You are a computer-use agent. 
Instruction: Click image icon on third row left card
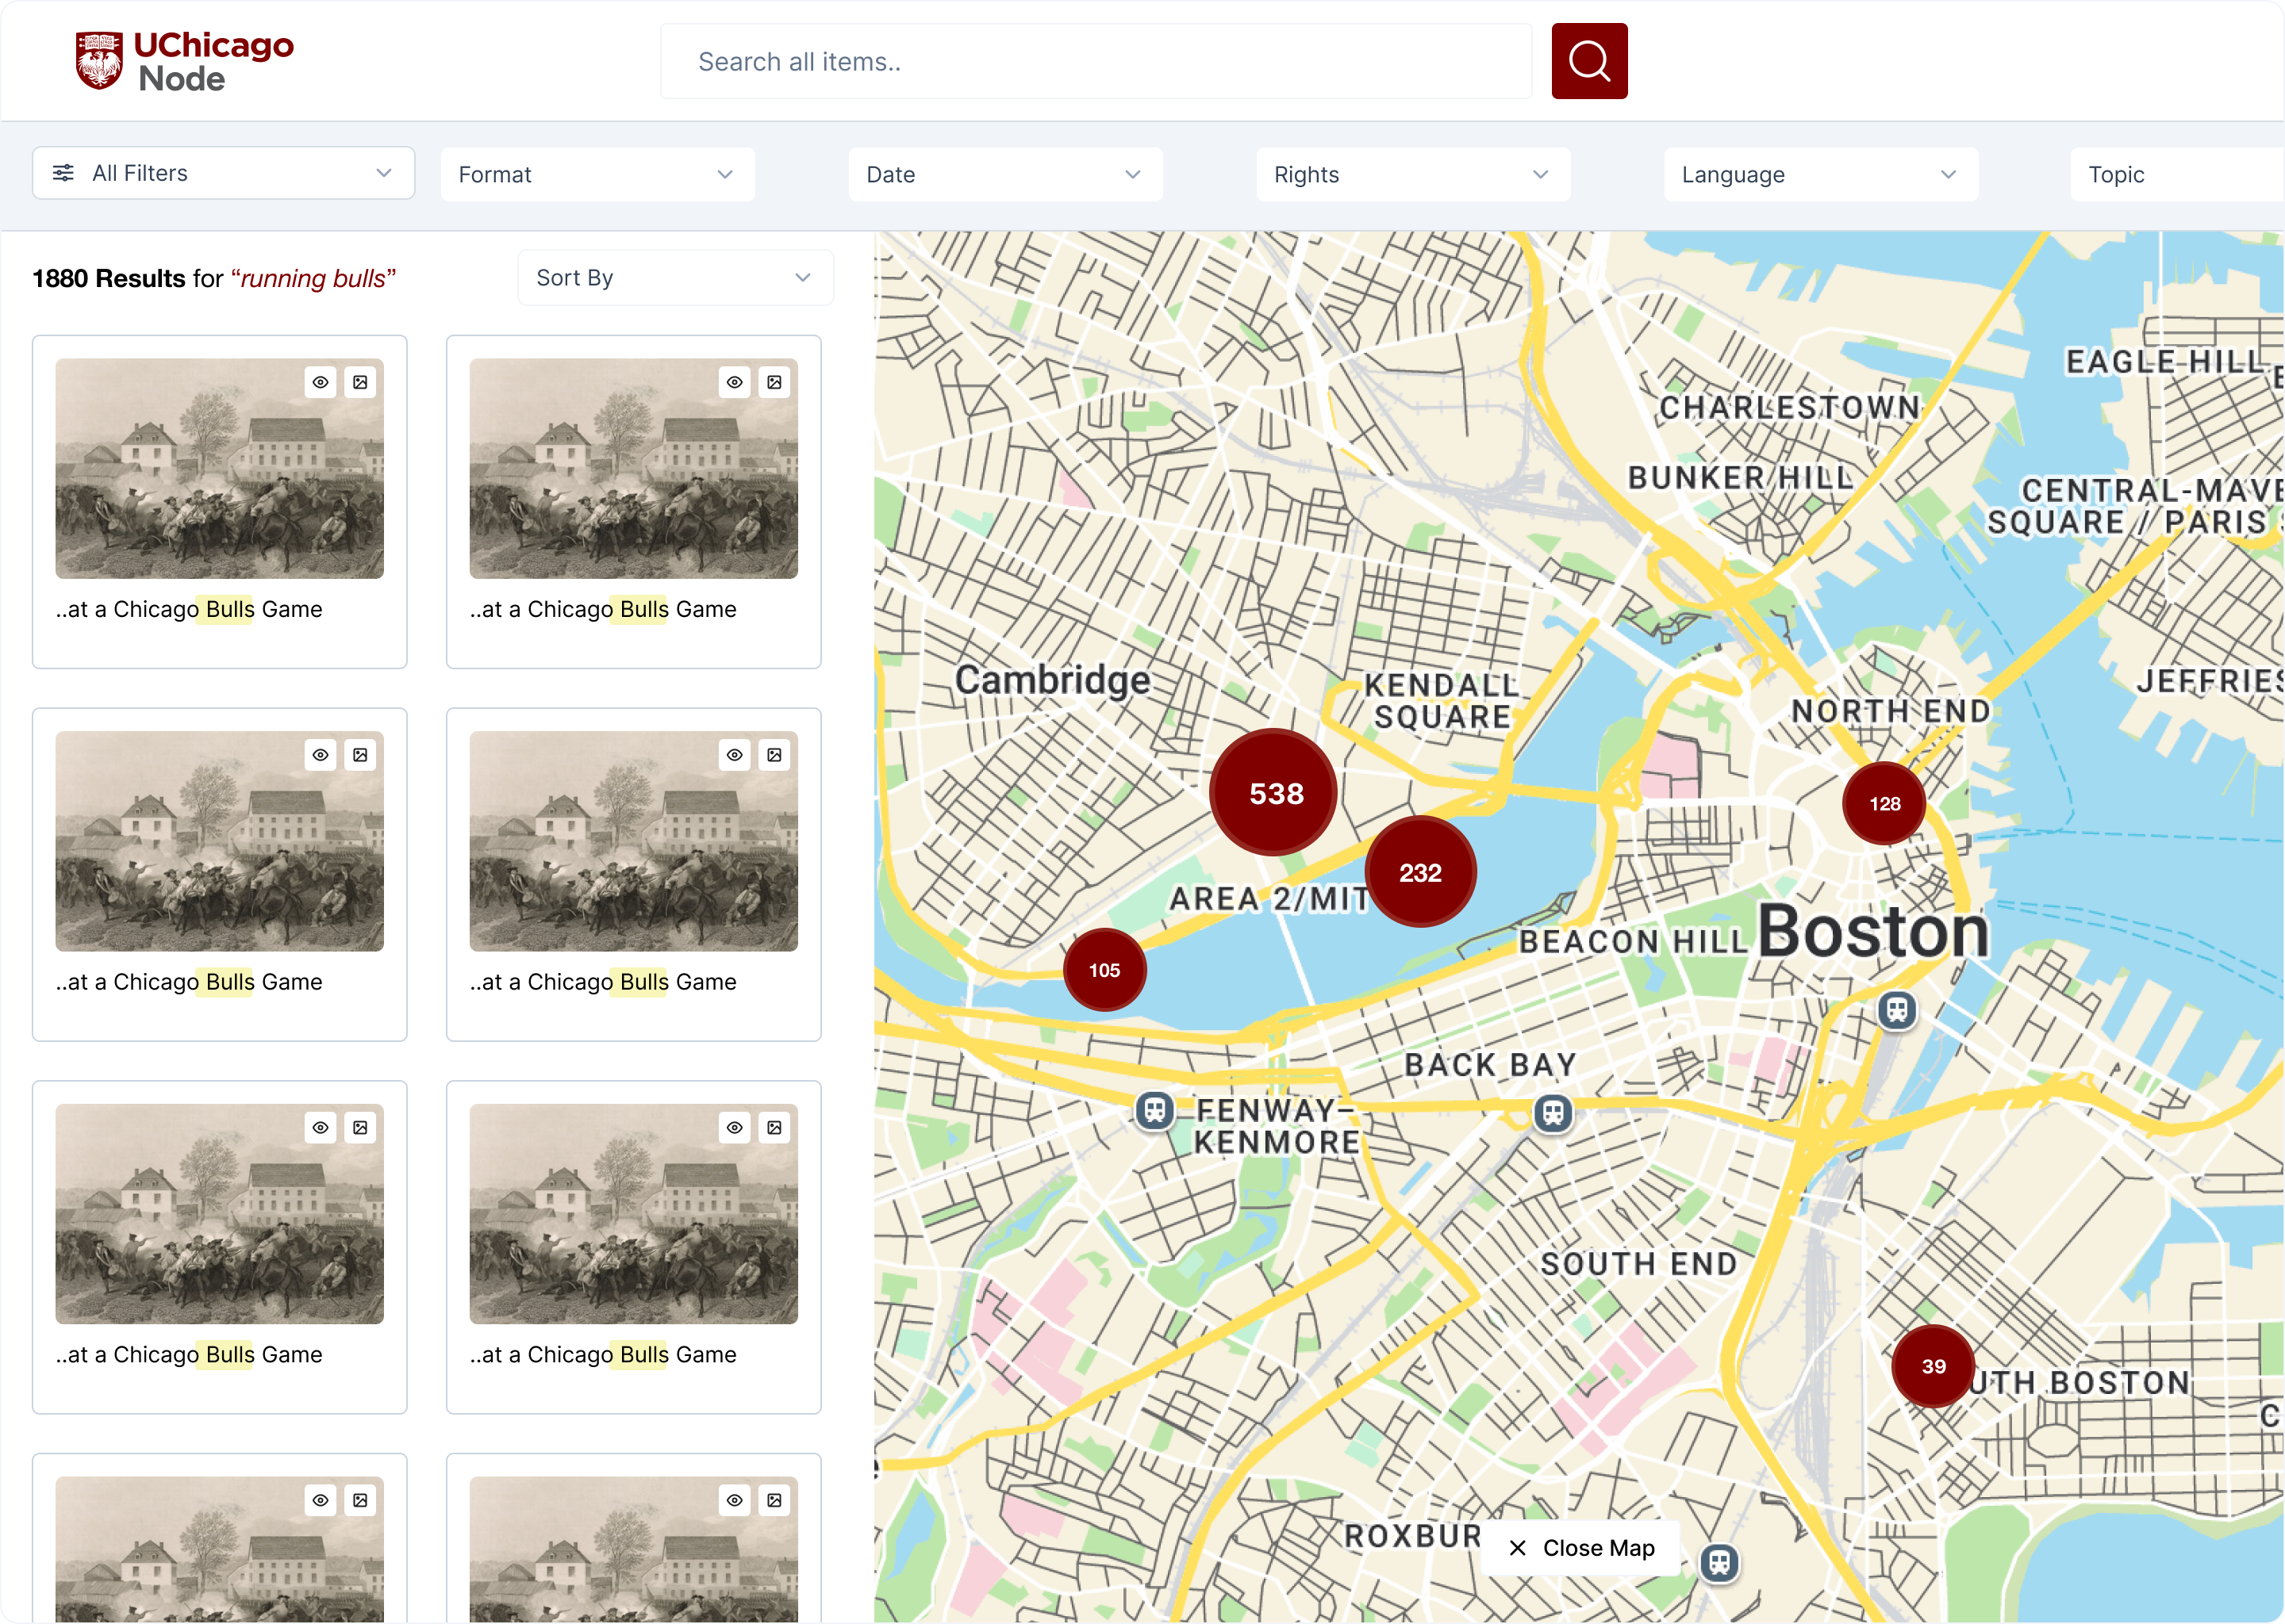pos(360,1128)
